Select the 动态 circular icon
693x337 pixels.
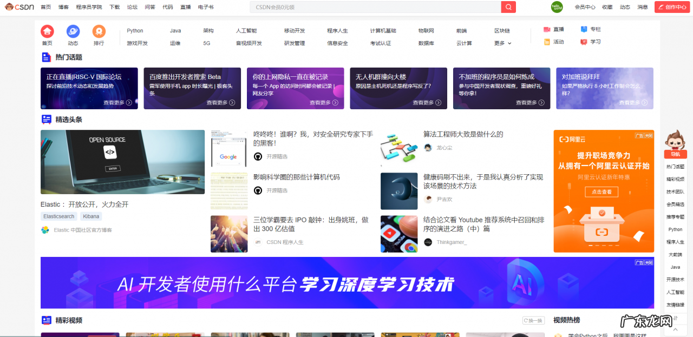pyautogui.click(x=73, y=31)
